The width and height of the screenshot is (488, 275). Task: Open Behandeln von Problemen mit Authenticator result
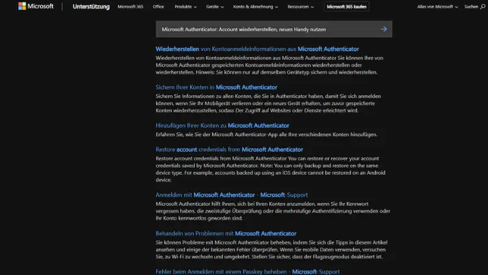point(226,233)
